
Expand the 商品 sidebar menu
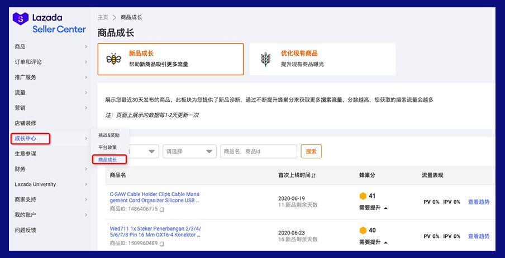click(86, 47)
